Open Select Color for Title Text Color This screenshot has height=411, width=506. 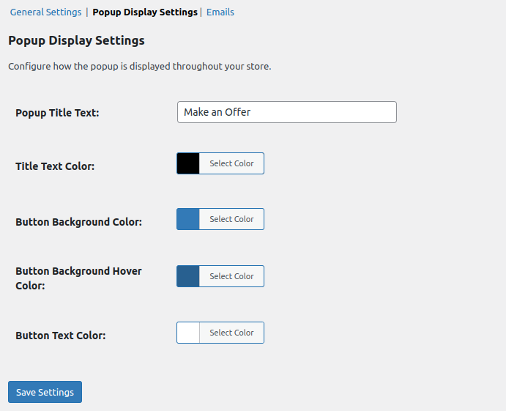click(231, 163)
